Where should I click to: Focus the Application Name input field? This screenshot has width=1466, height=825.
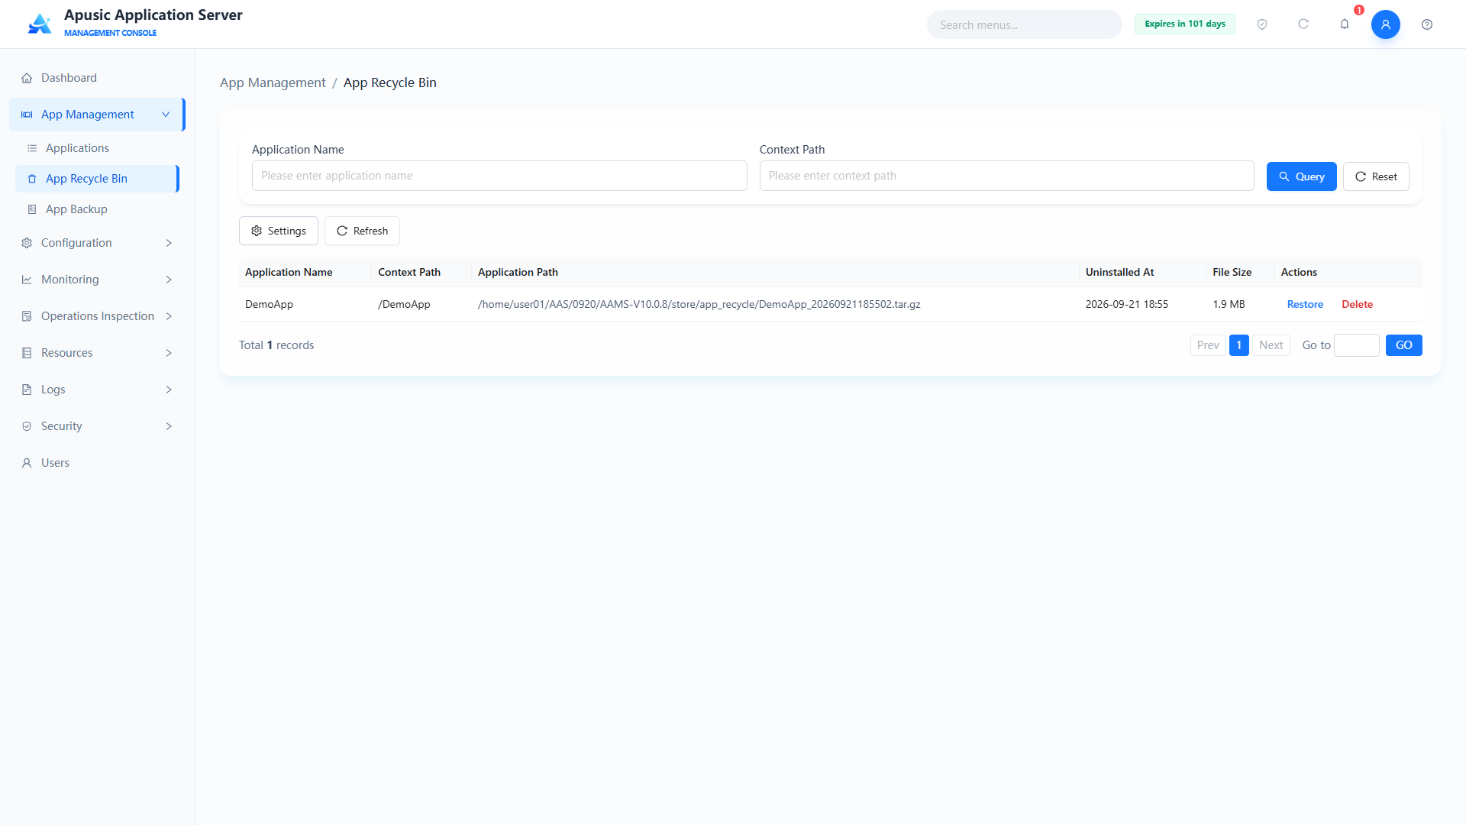click(x=499, y=176)
